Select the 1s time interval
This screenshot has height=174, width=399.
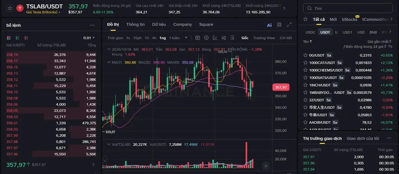128,38
